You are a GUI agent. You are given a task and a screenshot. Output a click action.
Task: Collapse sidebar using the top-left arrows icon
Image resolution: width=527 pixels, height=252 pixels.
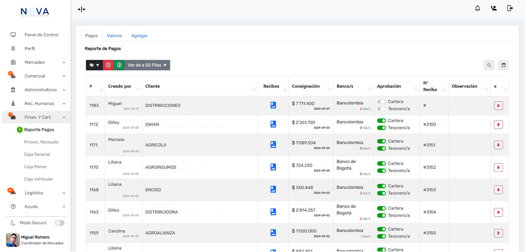pyautogui.click(x=82, y=9)
